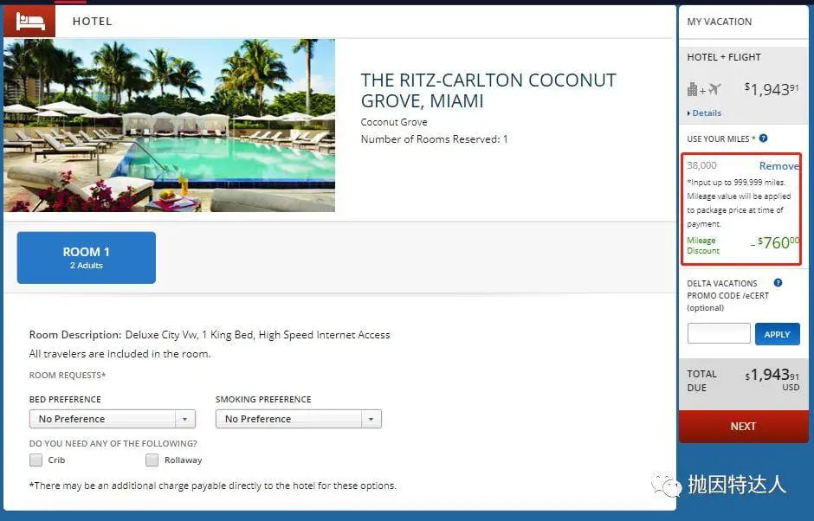Click the small arrow beside Details
The width and height of the screenshot is (814, 521).
coord(688,113)
